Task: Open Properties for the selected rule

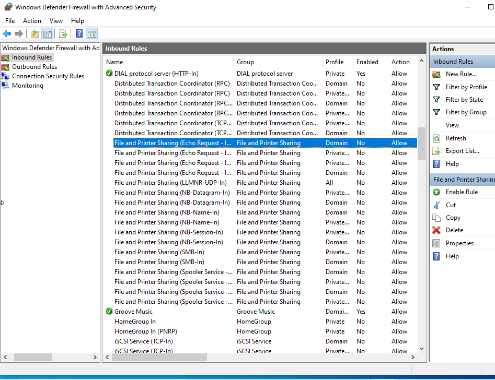Action: click(459, 243)
